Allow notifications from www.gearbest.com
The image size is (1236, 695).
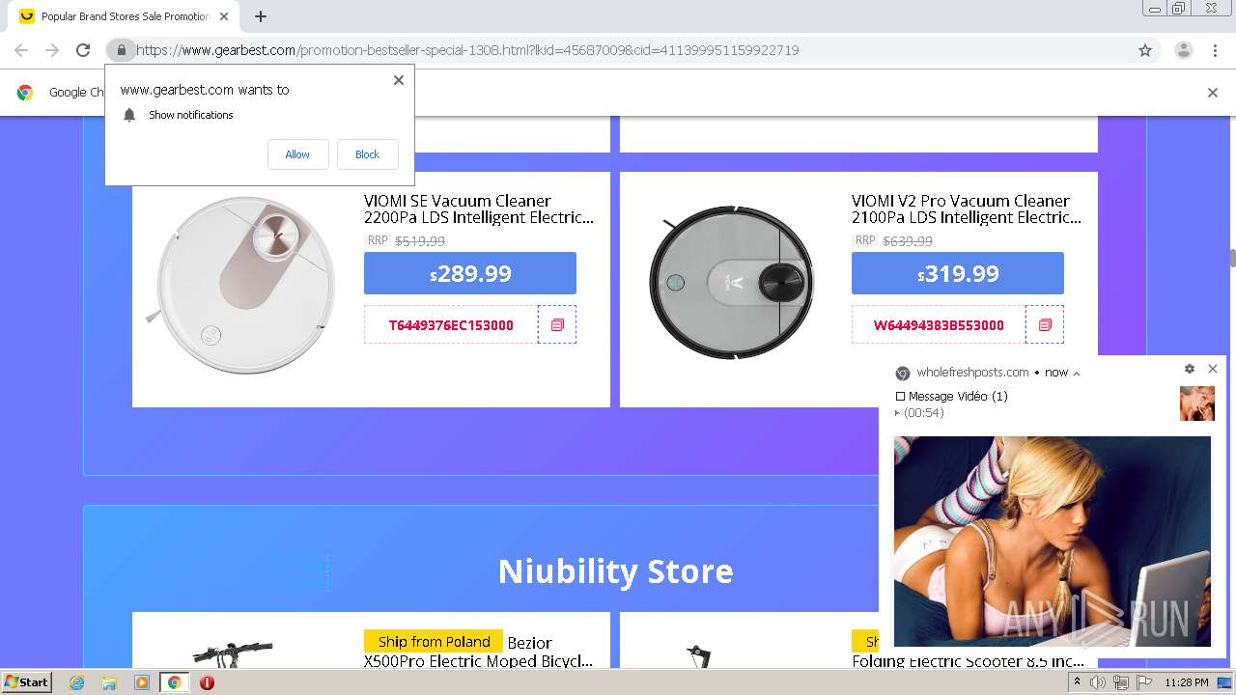(x=297, y=154)
